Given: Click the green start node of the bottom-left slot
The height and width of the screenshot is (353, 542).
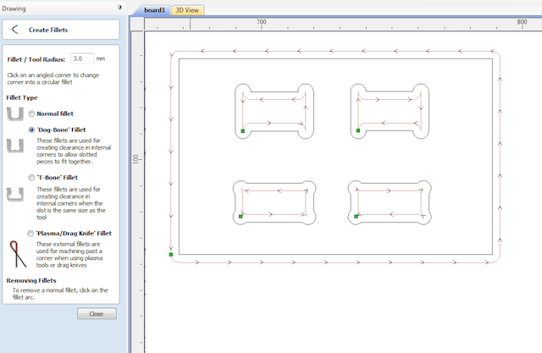Looking at the screenshot, I should pyautogui.click(x=241, y=217).
